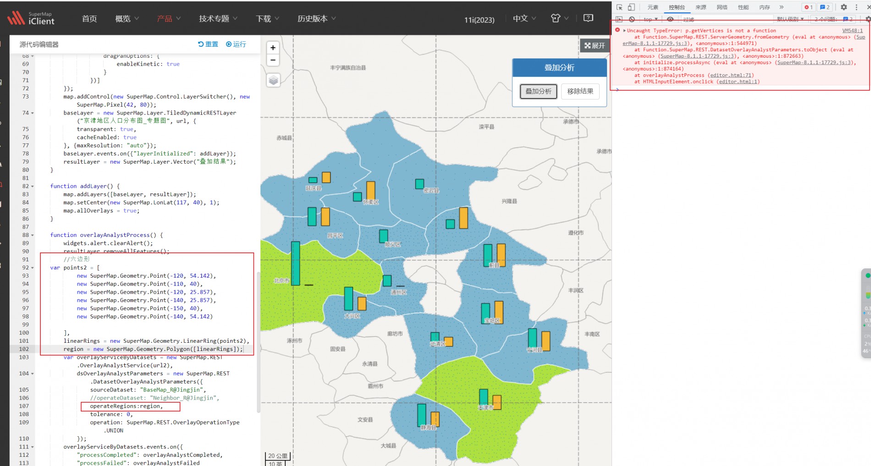The width and height of the screenshot is (871, 466).
Task: Open the shirt theme icon menu
Action: pos(559,18)
